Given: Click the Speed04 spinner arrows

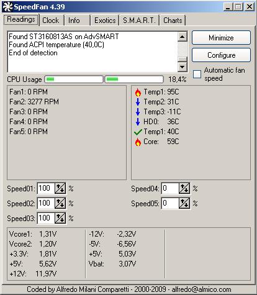Looking at the screenshot, I should point(184,188).
